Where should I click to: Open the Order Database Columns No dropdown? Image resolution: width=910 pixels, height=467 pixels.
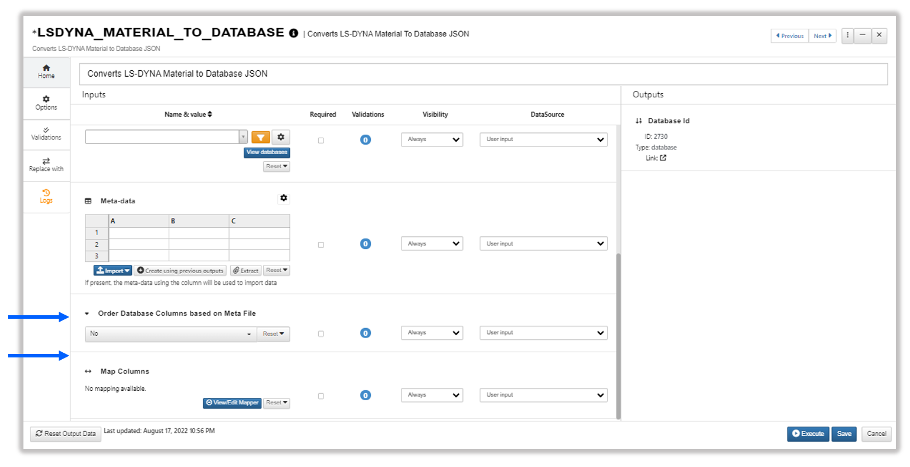coord(171,334)
